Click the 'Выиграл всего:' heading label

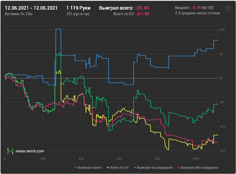(116, 8)
